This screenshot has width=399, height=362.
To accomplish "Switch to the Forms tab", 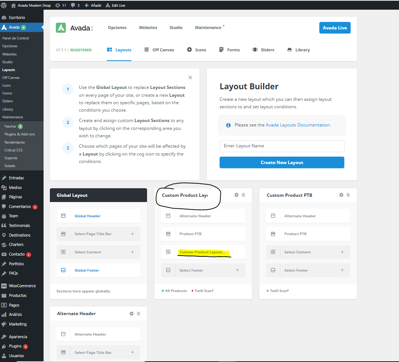I will point(229,50).
